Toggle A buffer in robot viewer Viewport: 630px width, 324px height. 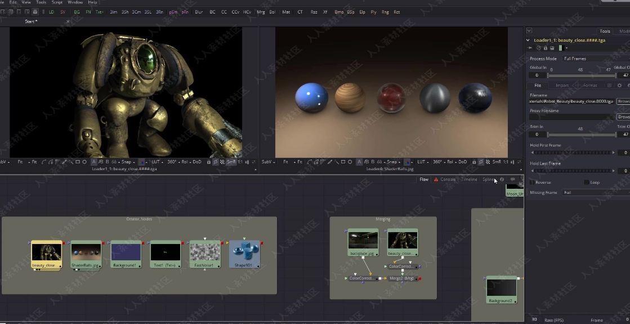[x=93, y=162]
